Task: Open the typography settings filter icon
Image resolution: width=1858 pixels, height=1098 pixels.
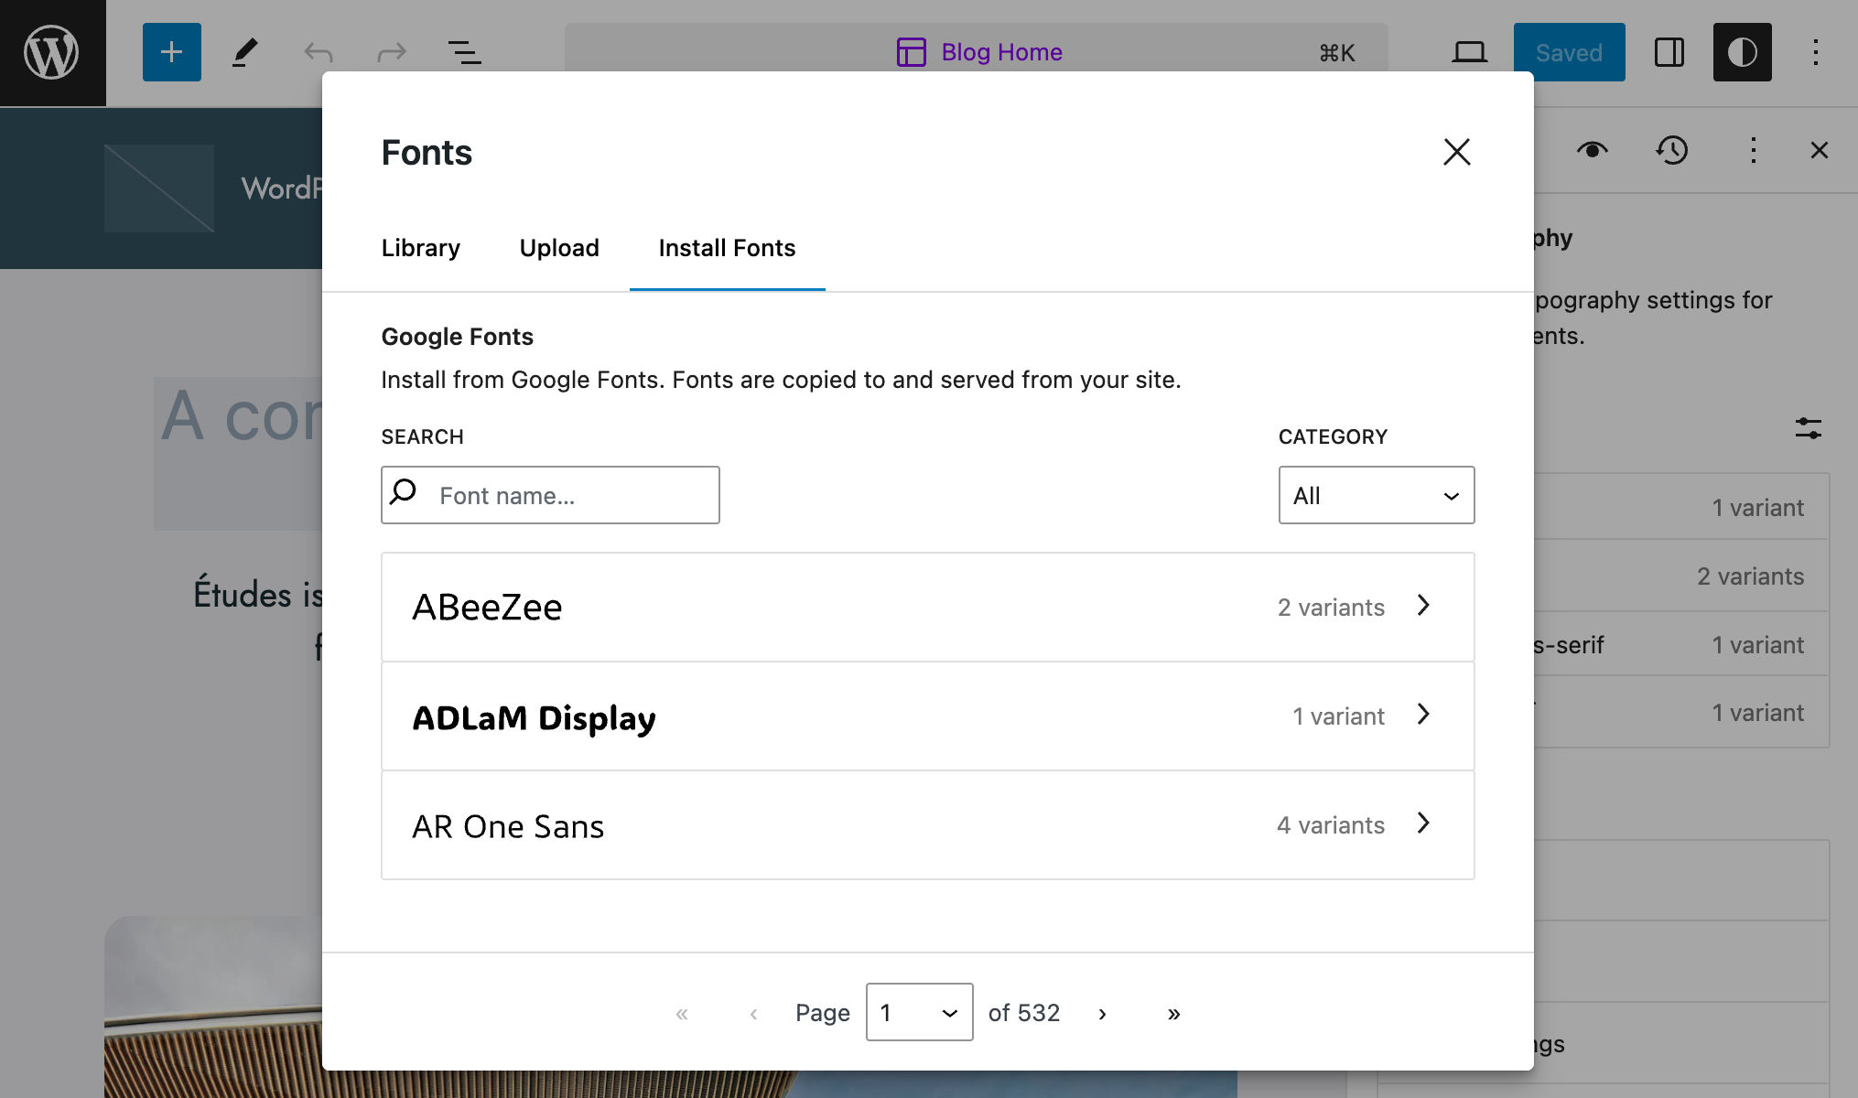Action: 1808,427
